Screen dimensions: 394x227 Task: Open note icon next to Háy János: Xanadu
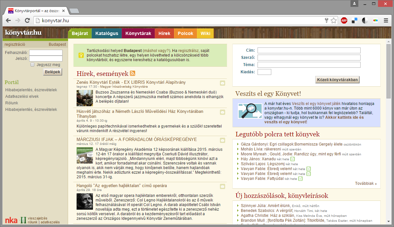(x=293, y=159)
